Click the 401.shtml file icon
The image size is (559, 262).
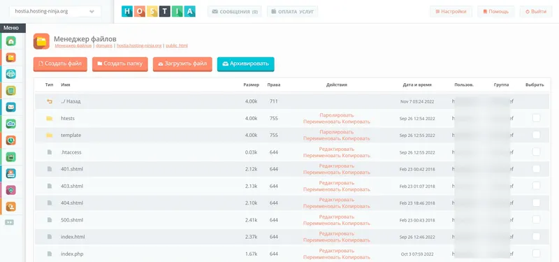pyautogui.click(x=50, y=169)
